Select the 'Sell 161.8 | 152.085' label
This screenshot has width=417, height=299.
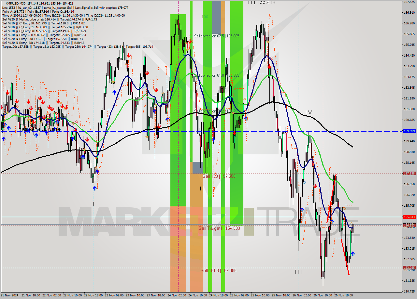(218, 270)
